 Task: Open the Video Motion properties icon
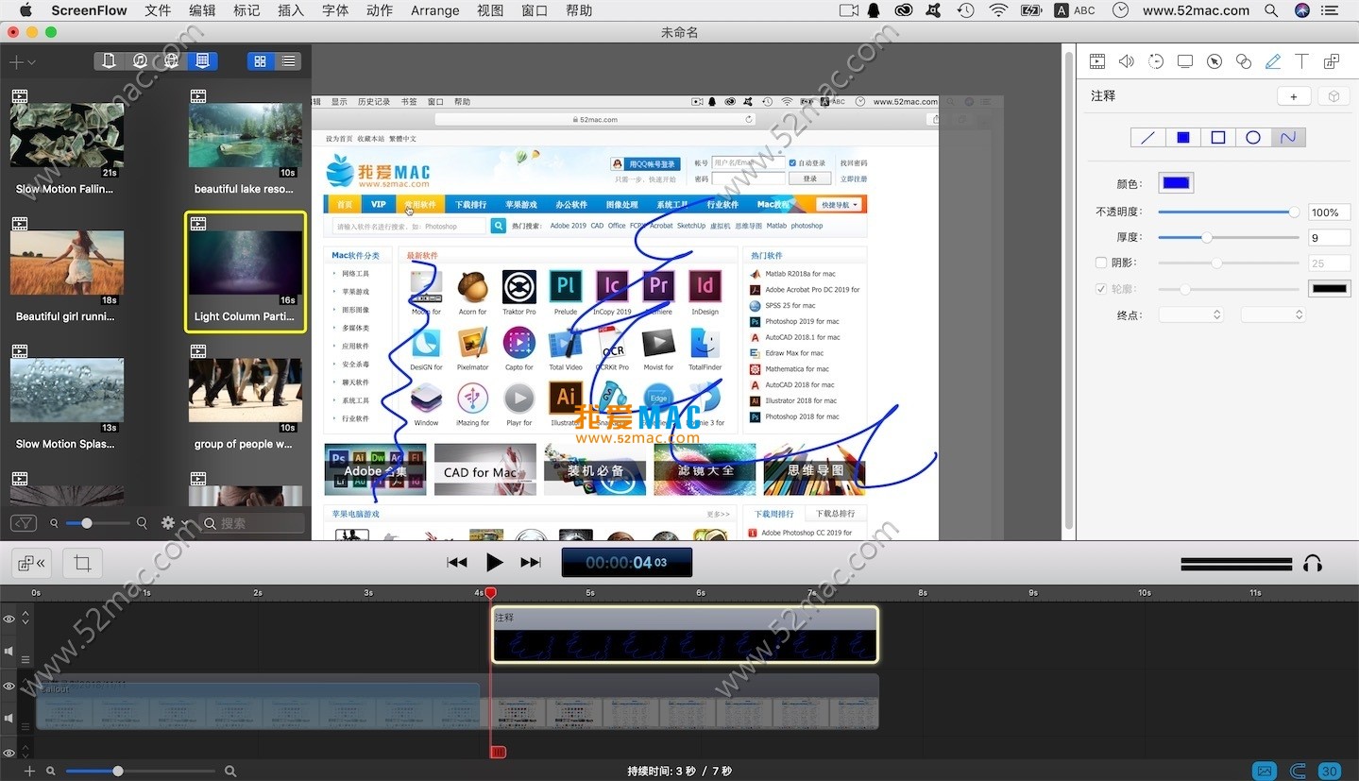tap(1155, 61)
